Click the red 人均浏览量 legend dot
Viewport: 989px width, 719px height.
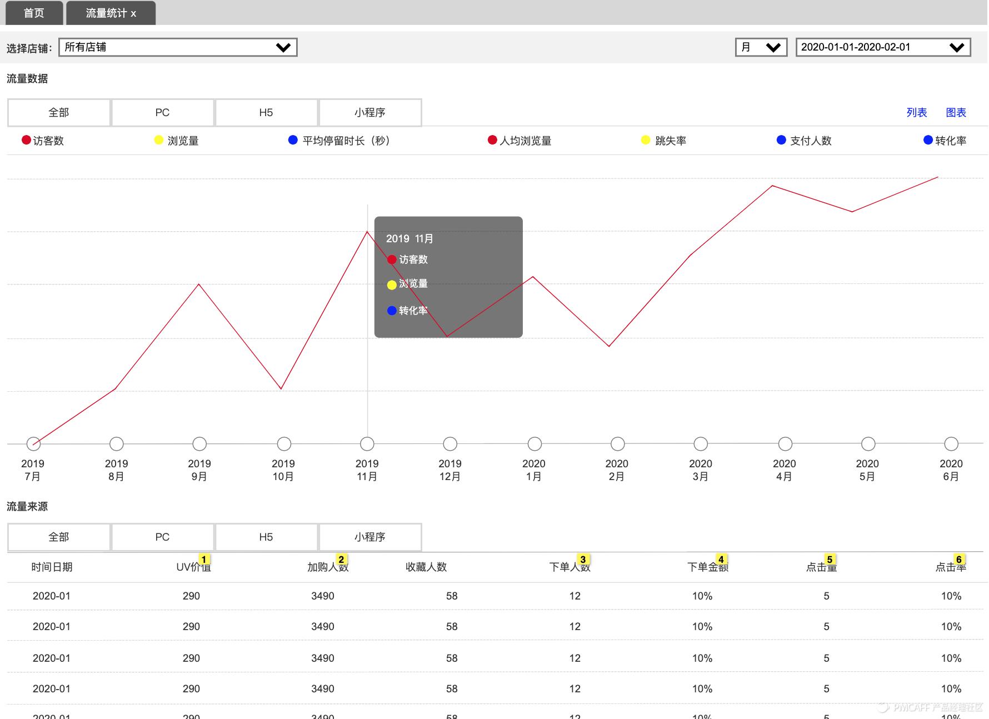point(492,140)
